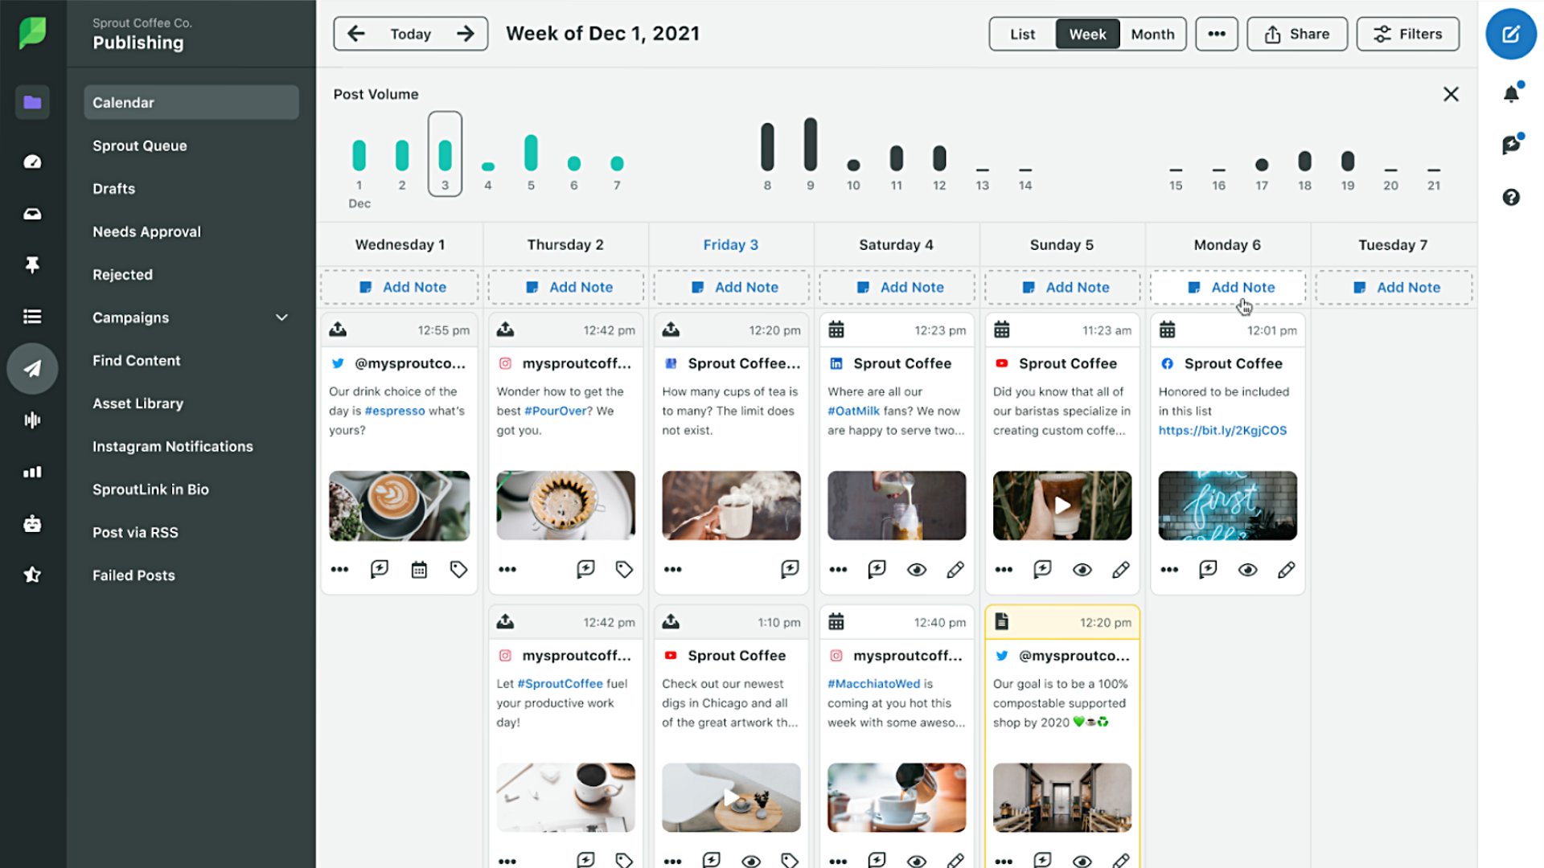The height and width of the screenshot is (868, 1544).
Task: Click the #espresso hashtag
Action: (x=394, y=411)
